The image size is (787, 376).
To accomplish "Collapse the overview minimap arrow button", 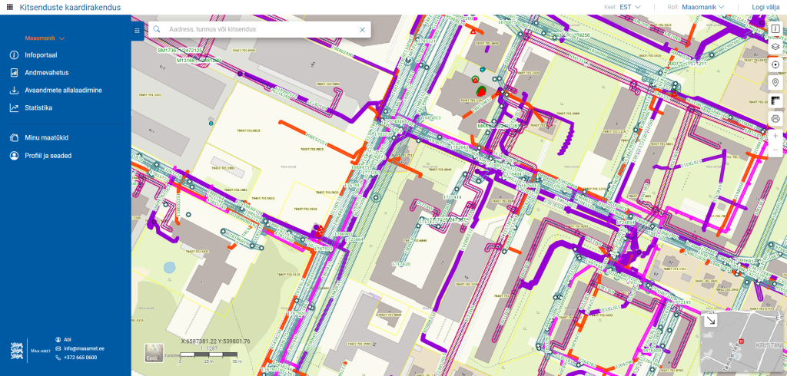I will tap(710, 320).
